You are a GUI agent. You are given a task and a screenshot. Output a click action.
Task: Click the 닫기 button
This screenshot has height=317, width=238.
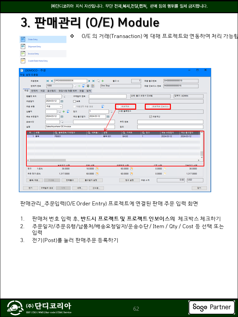pos(199,188)
